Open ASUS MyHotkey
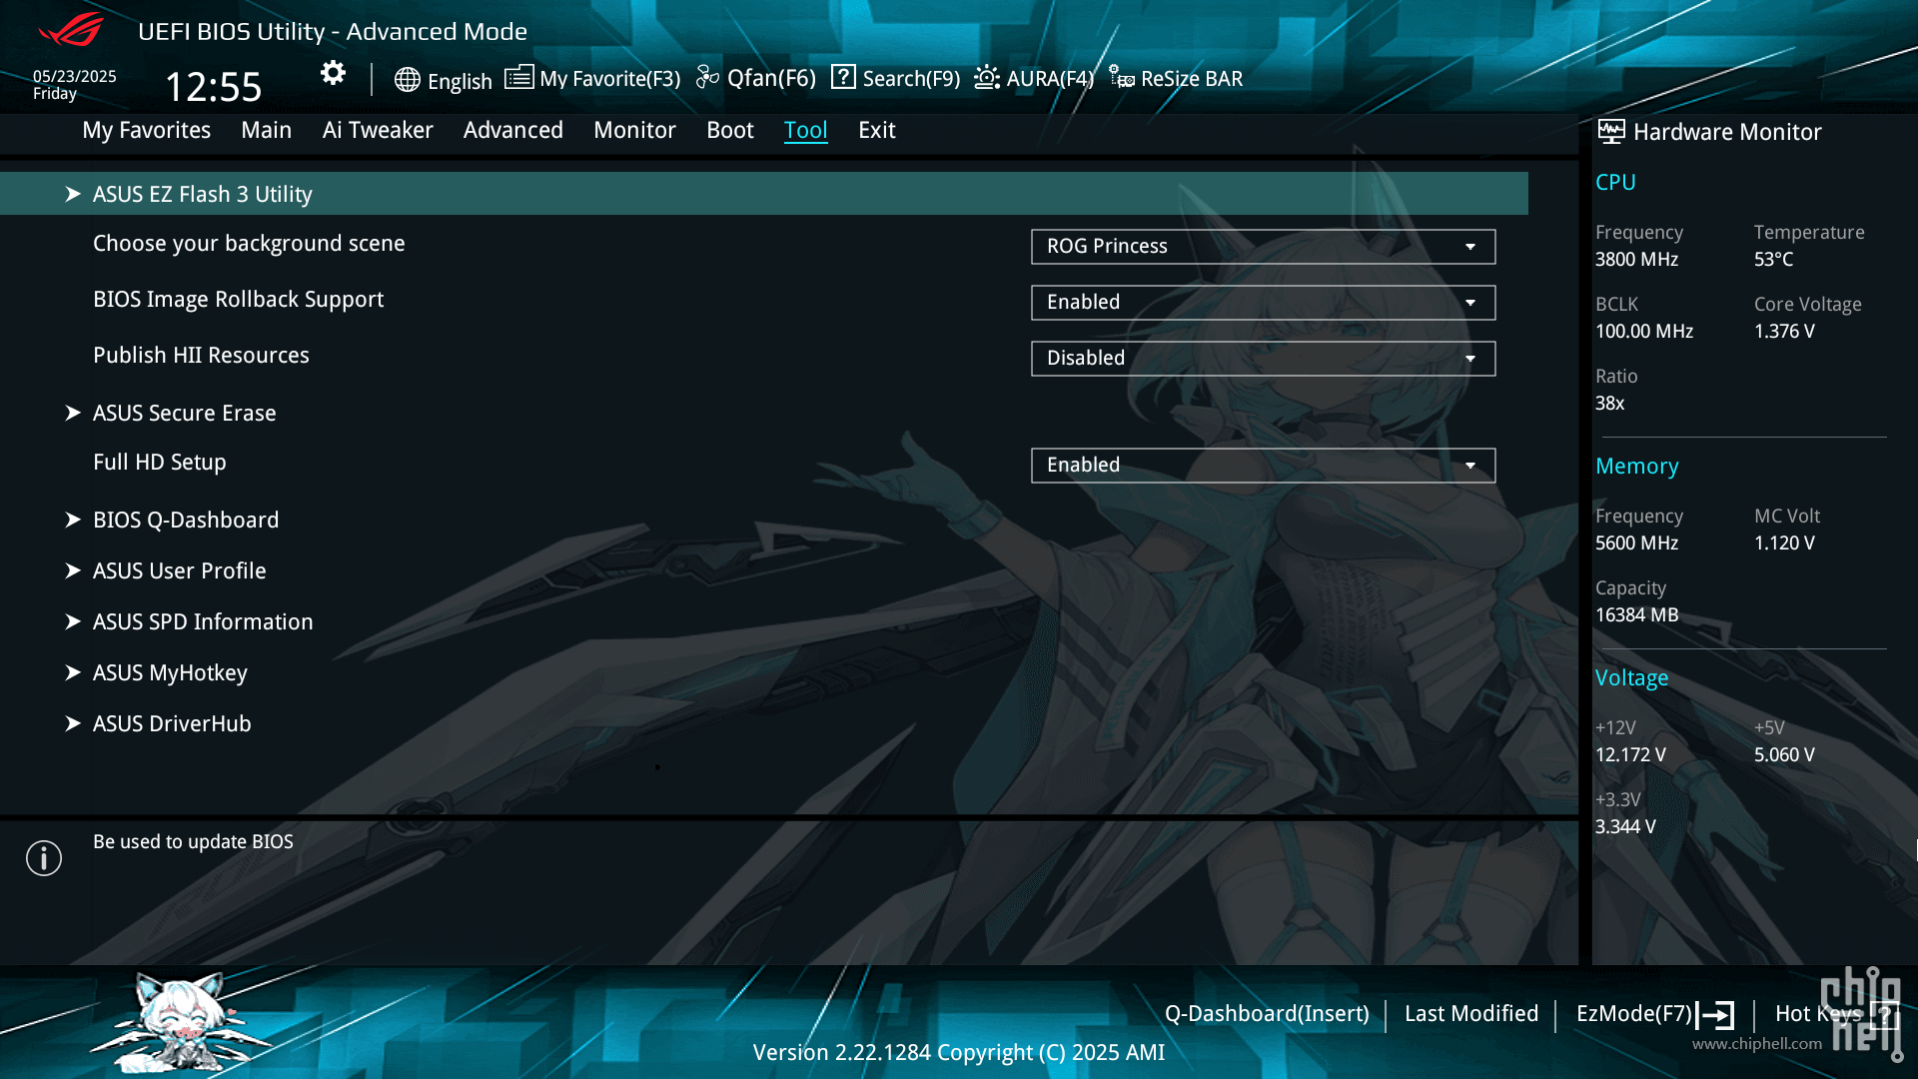 (x=170, y=672)
